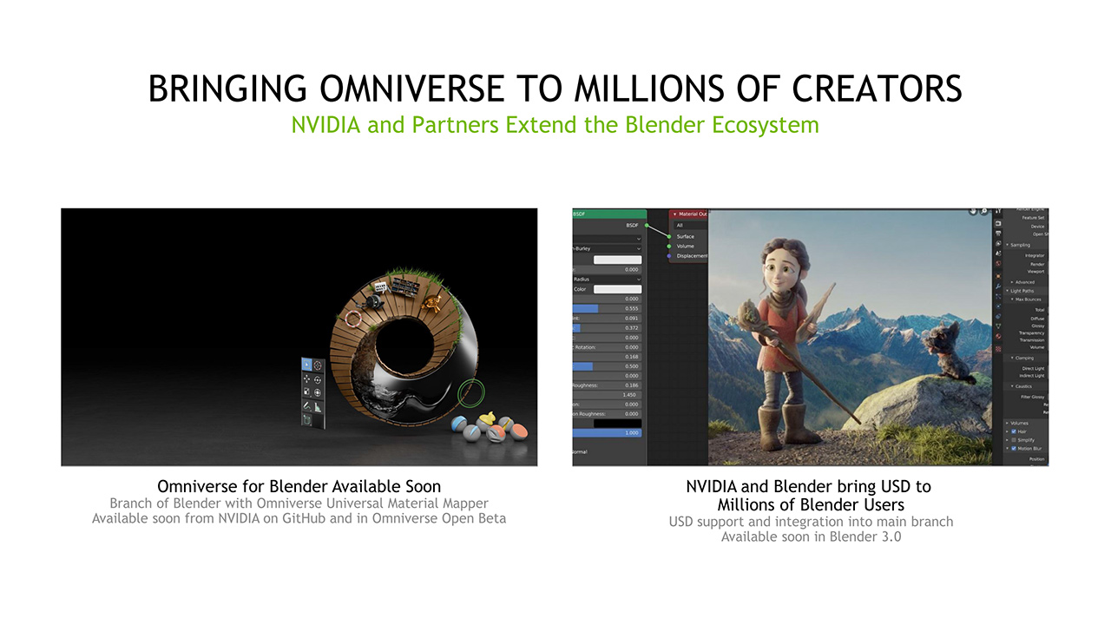Open the Object Data triangle icon
The height and width of the screenshot is (625, 1111).
coord(998,326)
